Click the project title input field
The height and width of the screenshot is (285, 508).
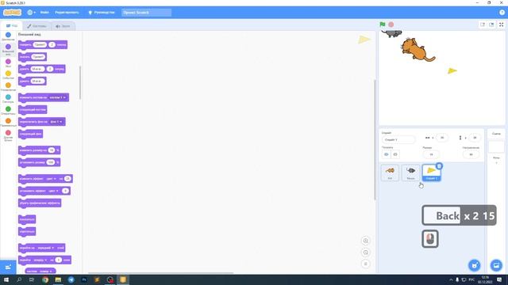click(146, 13)
